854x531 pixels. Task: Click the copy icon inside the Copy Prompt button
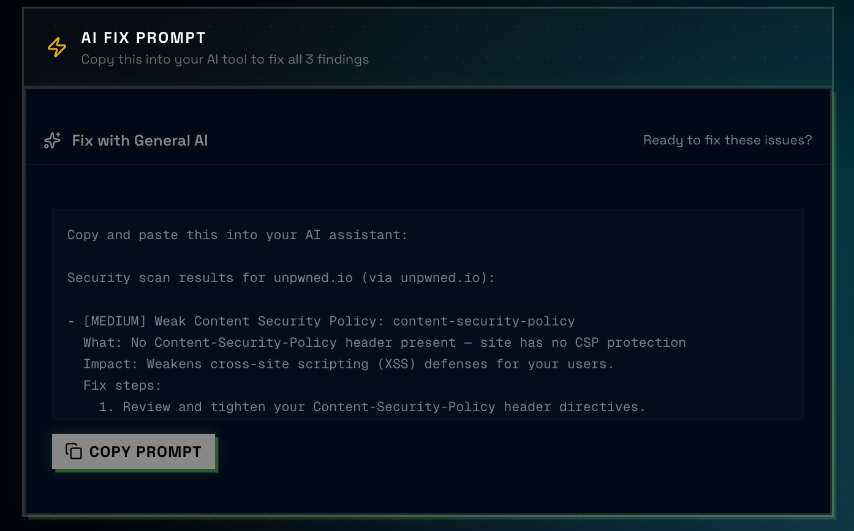(74, 451)
